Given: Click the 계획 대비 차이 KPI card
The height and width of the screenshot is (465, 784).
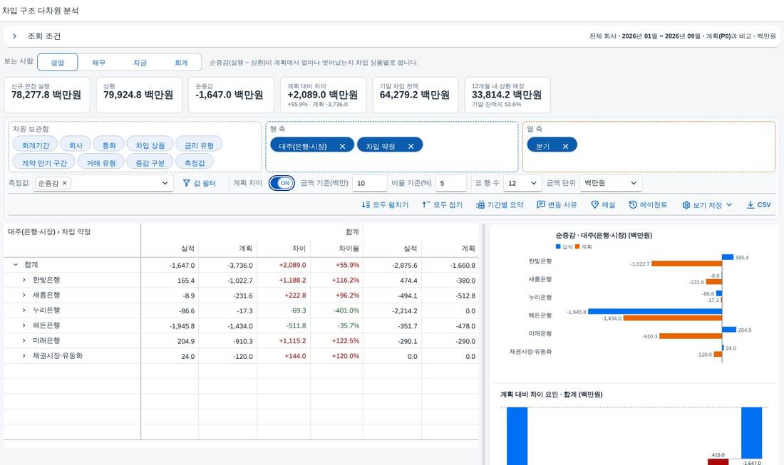Looking at the screenshot, I should pos(323,95).
